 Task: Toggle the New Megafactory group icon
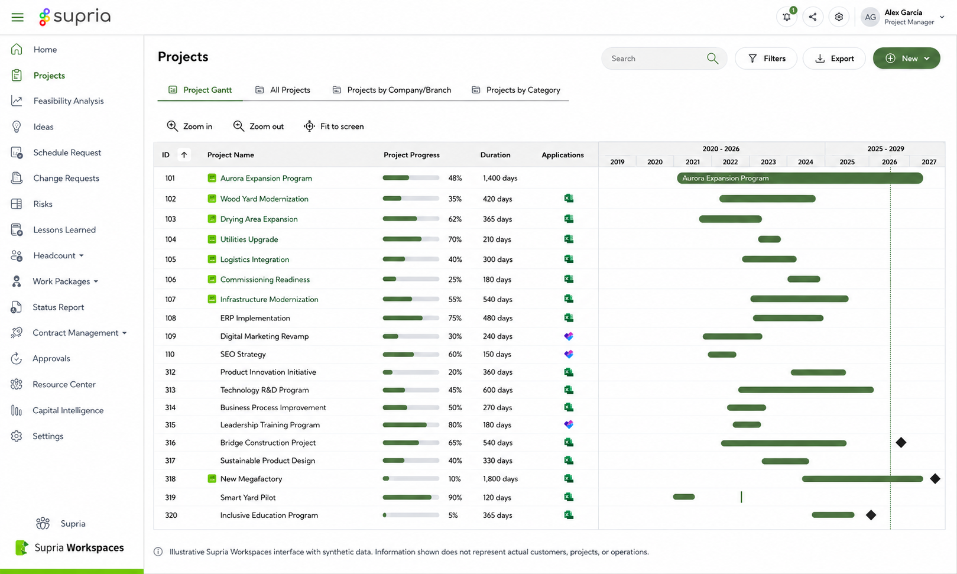(x=212, y=479)
